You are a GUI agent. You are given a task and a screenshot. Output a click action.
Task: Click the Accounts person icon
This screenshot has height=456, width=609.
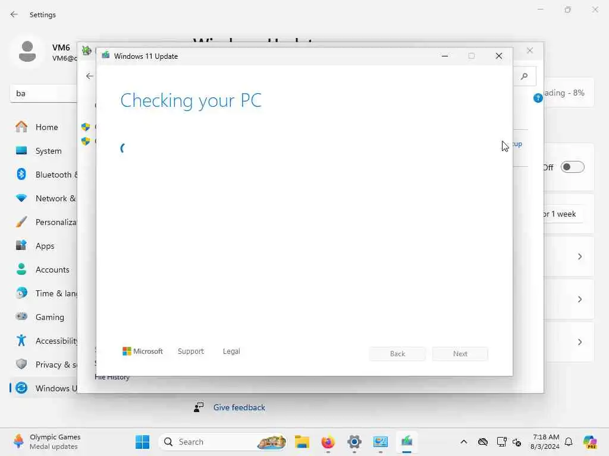pyautogui.click(x=21, y=269)
